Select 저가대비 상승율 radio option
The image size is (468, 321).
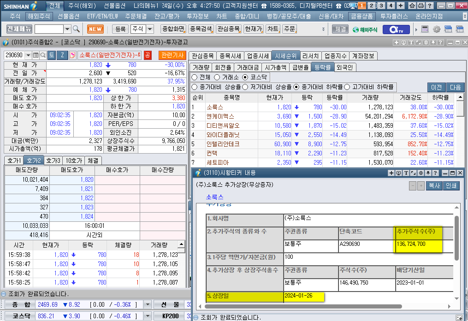(x=245, y=87)
